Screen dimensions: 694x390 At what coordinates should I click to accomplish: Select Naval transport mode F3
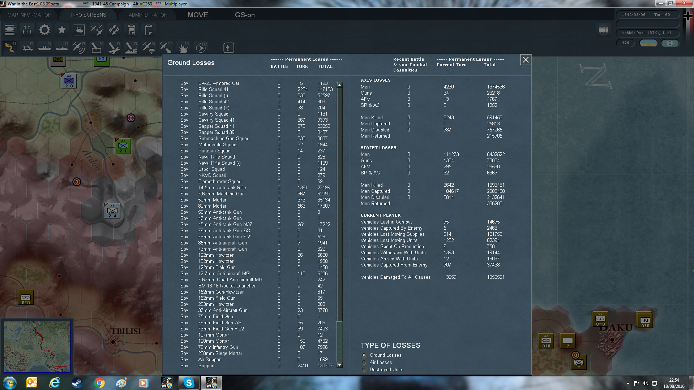(x=44, y=48)
